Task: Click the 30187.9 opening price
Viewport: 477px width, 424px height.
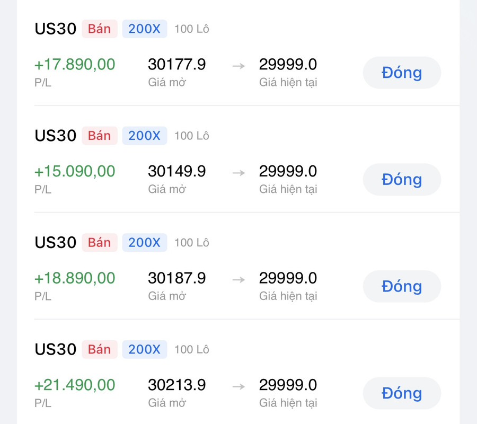Action: tap(177, 278)
